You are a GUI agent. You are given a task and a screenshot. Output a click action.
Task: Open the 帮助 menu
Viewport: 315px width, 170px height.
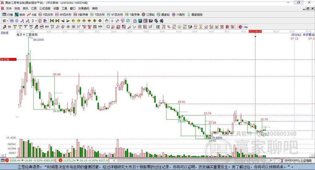[95, 8]
